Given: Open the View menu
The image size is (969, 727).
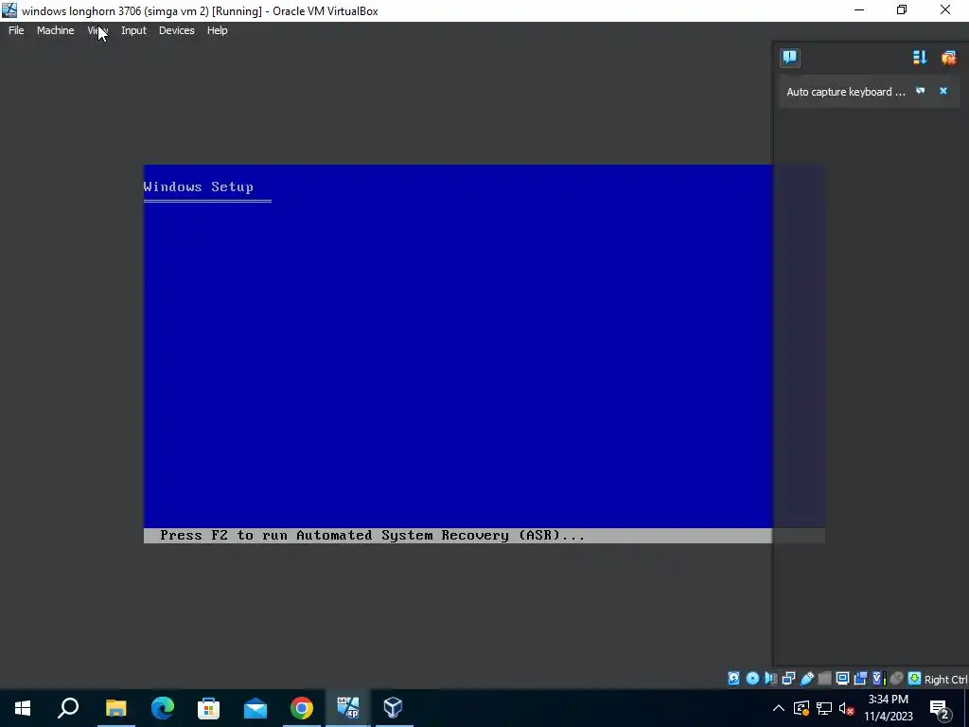Looking at the screenshot, I should pyautogui.click(x=97, y=30).
